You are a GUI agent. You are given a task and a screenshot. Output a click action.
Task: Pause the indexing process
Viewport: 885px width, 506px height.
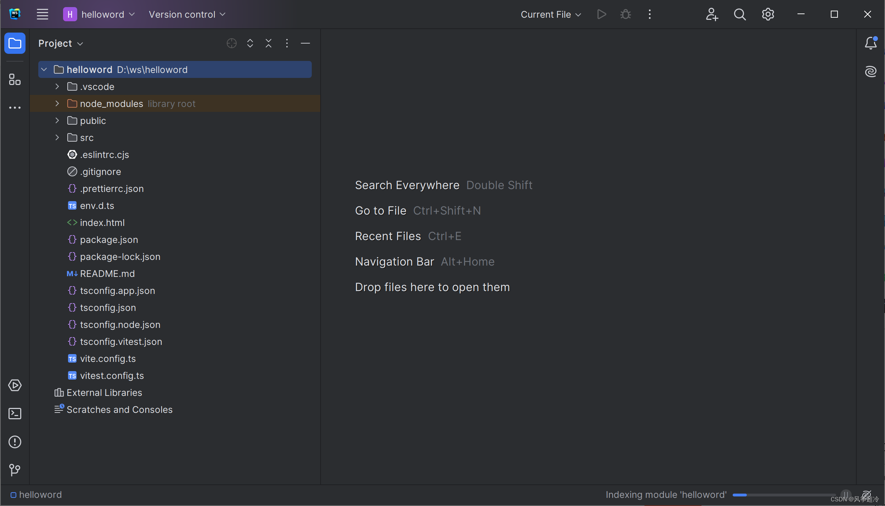pyautogui.click(x=846, y=494)
